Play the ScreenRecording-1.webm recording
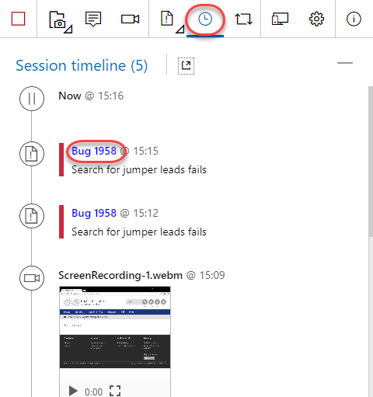Image resolution: width=373 pixels, height=397 pixels. (x=73, y=391)
